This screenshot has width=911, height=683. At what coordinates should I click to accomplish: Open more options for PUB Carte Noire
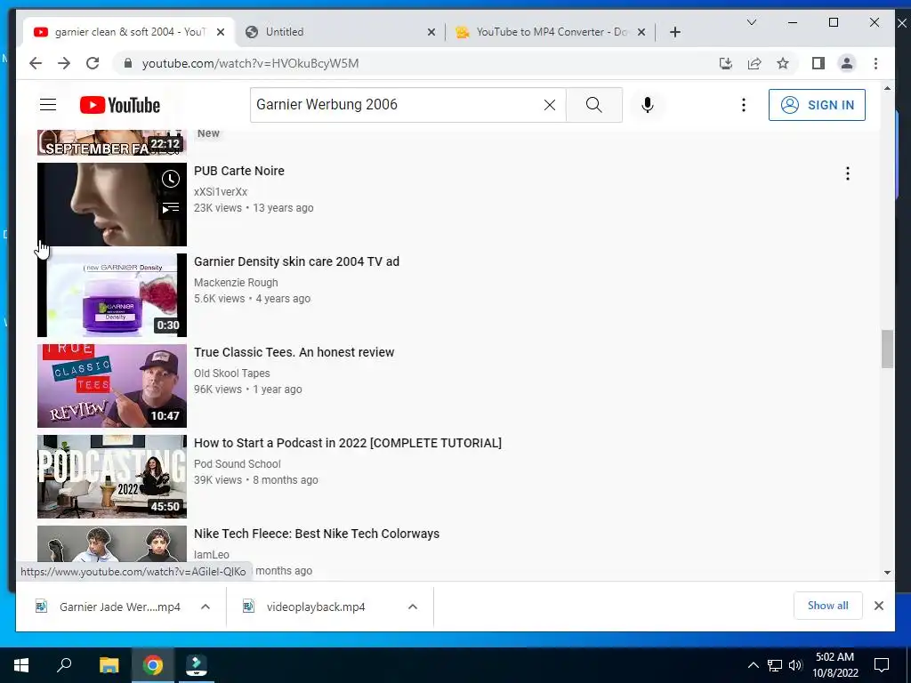848,173
